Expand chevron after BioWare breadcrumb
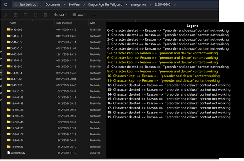This screenshot has width=244, height=161. click(84, 4)
